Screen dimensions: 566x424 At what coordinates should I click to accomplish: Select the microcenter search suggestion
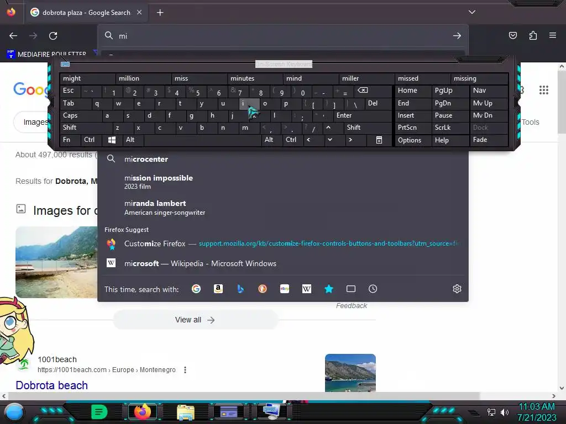coord(283,159)
